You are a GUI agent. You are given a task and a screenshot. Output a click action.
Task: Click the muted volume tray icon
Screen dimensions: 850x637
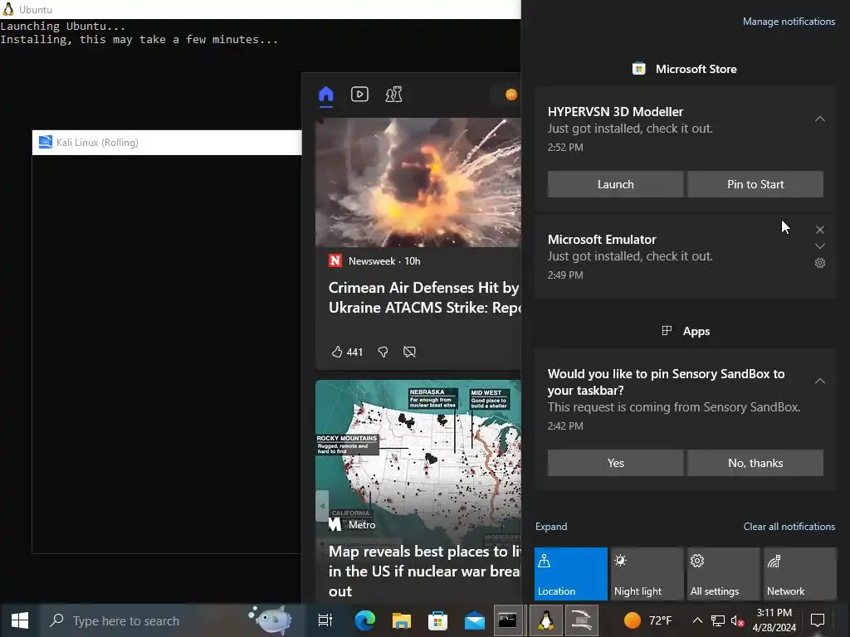tap(737, 620)
